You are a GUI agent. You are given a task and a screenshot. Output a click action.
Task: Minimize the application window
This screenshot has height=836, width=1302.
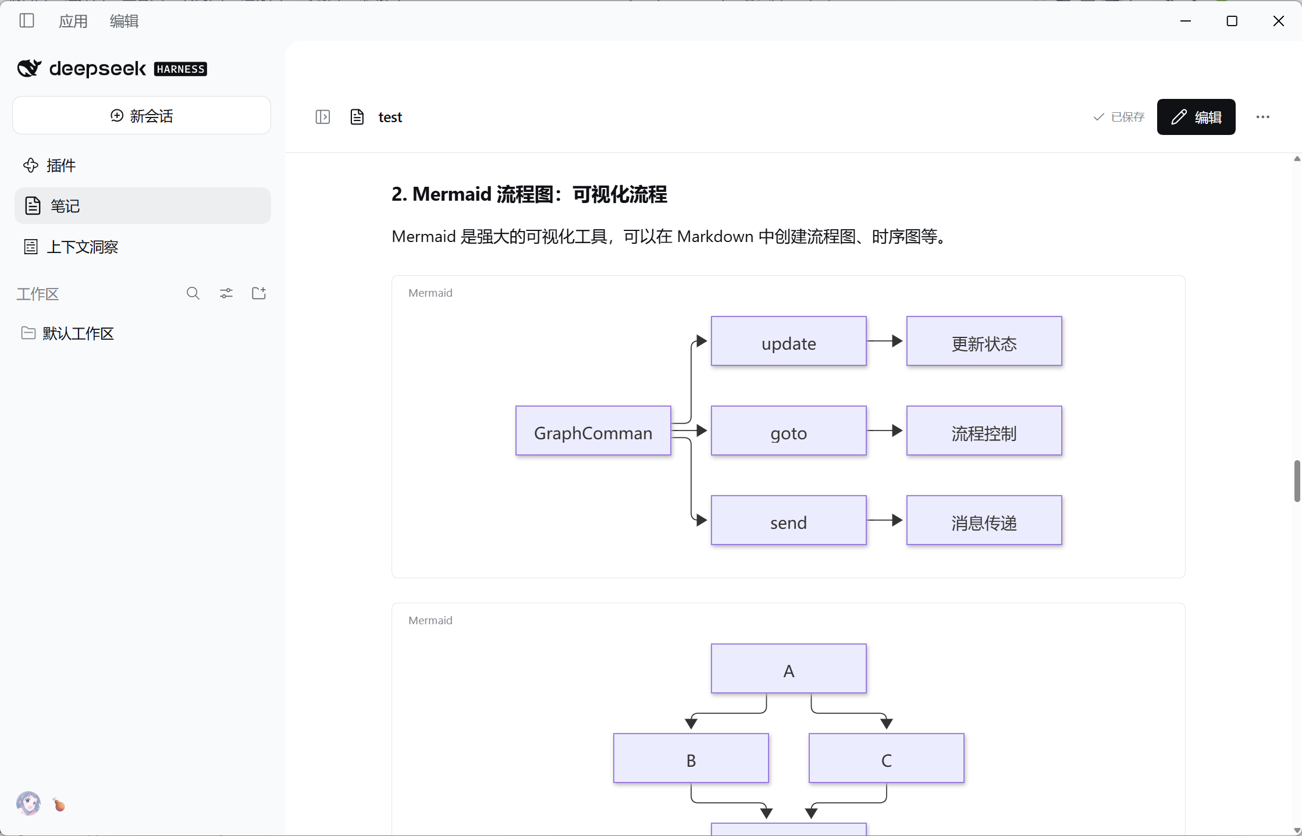click(1186, 21)
